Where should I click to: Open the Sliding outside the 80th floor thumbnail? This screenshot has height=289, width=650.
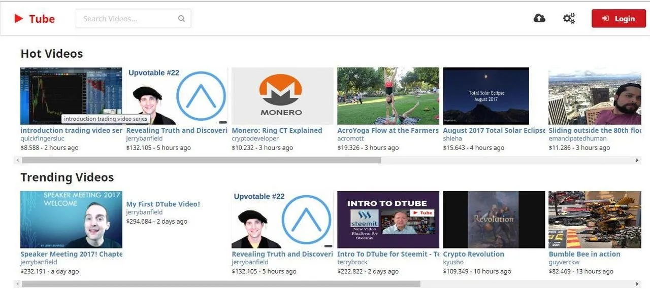pyautogui.click(x=595, y=96)
